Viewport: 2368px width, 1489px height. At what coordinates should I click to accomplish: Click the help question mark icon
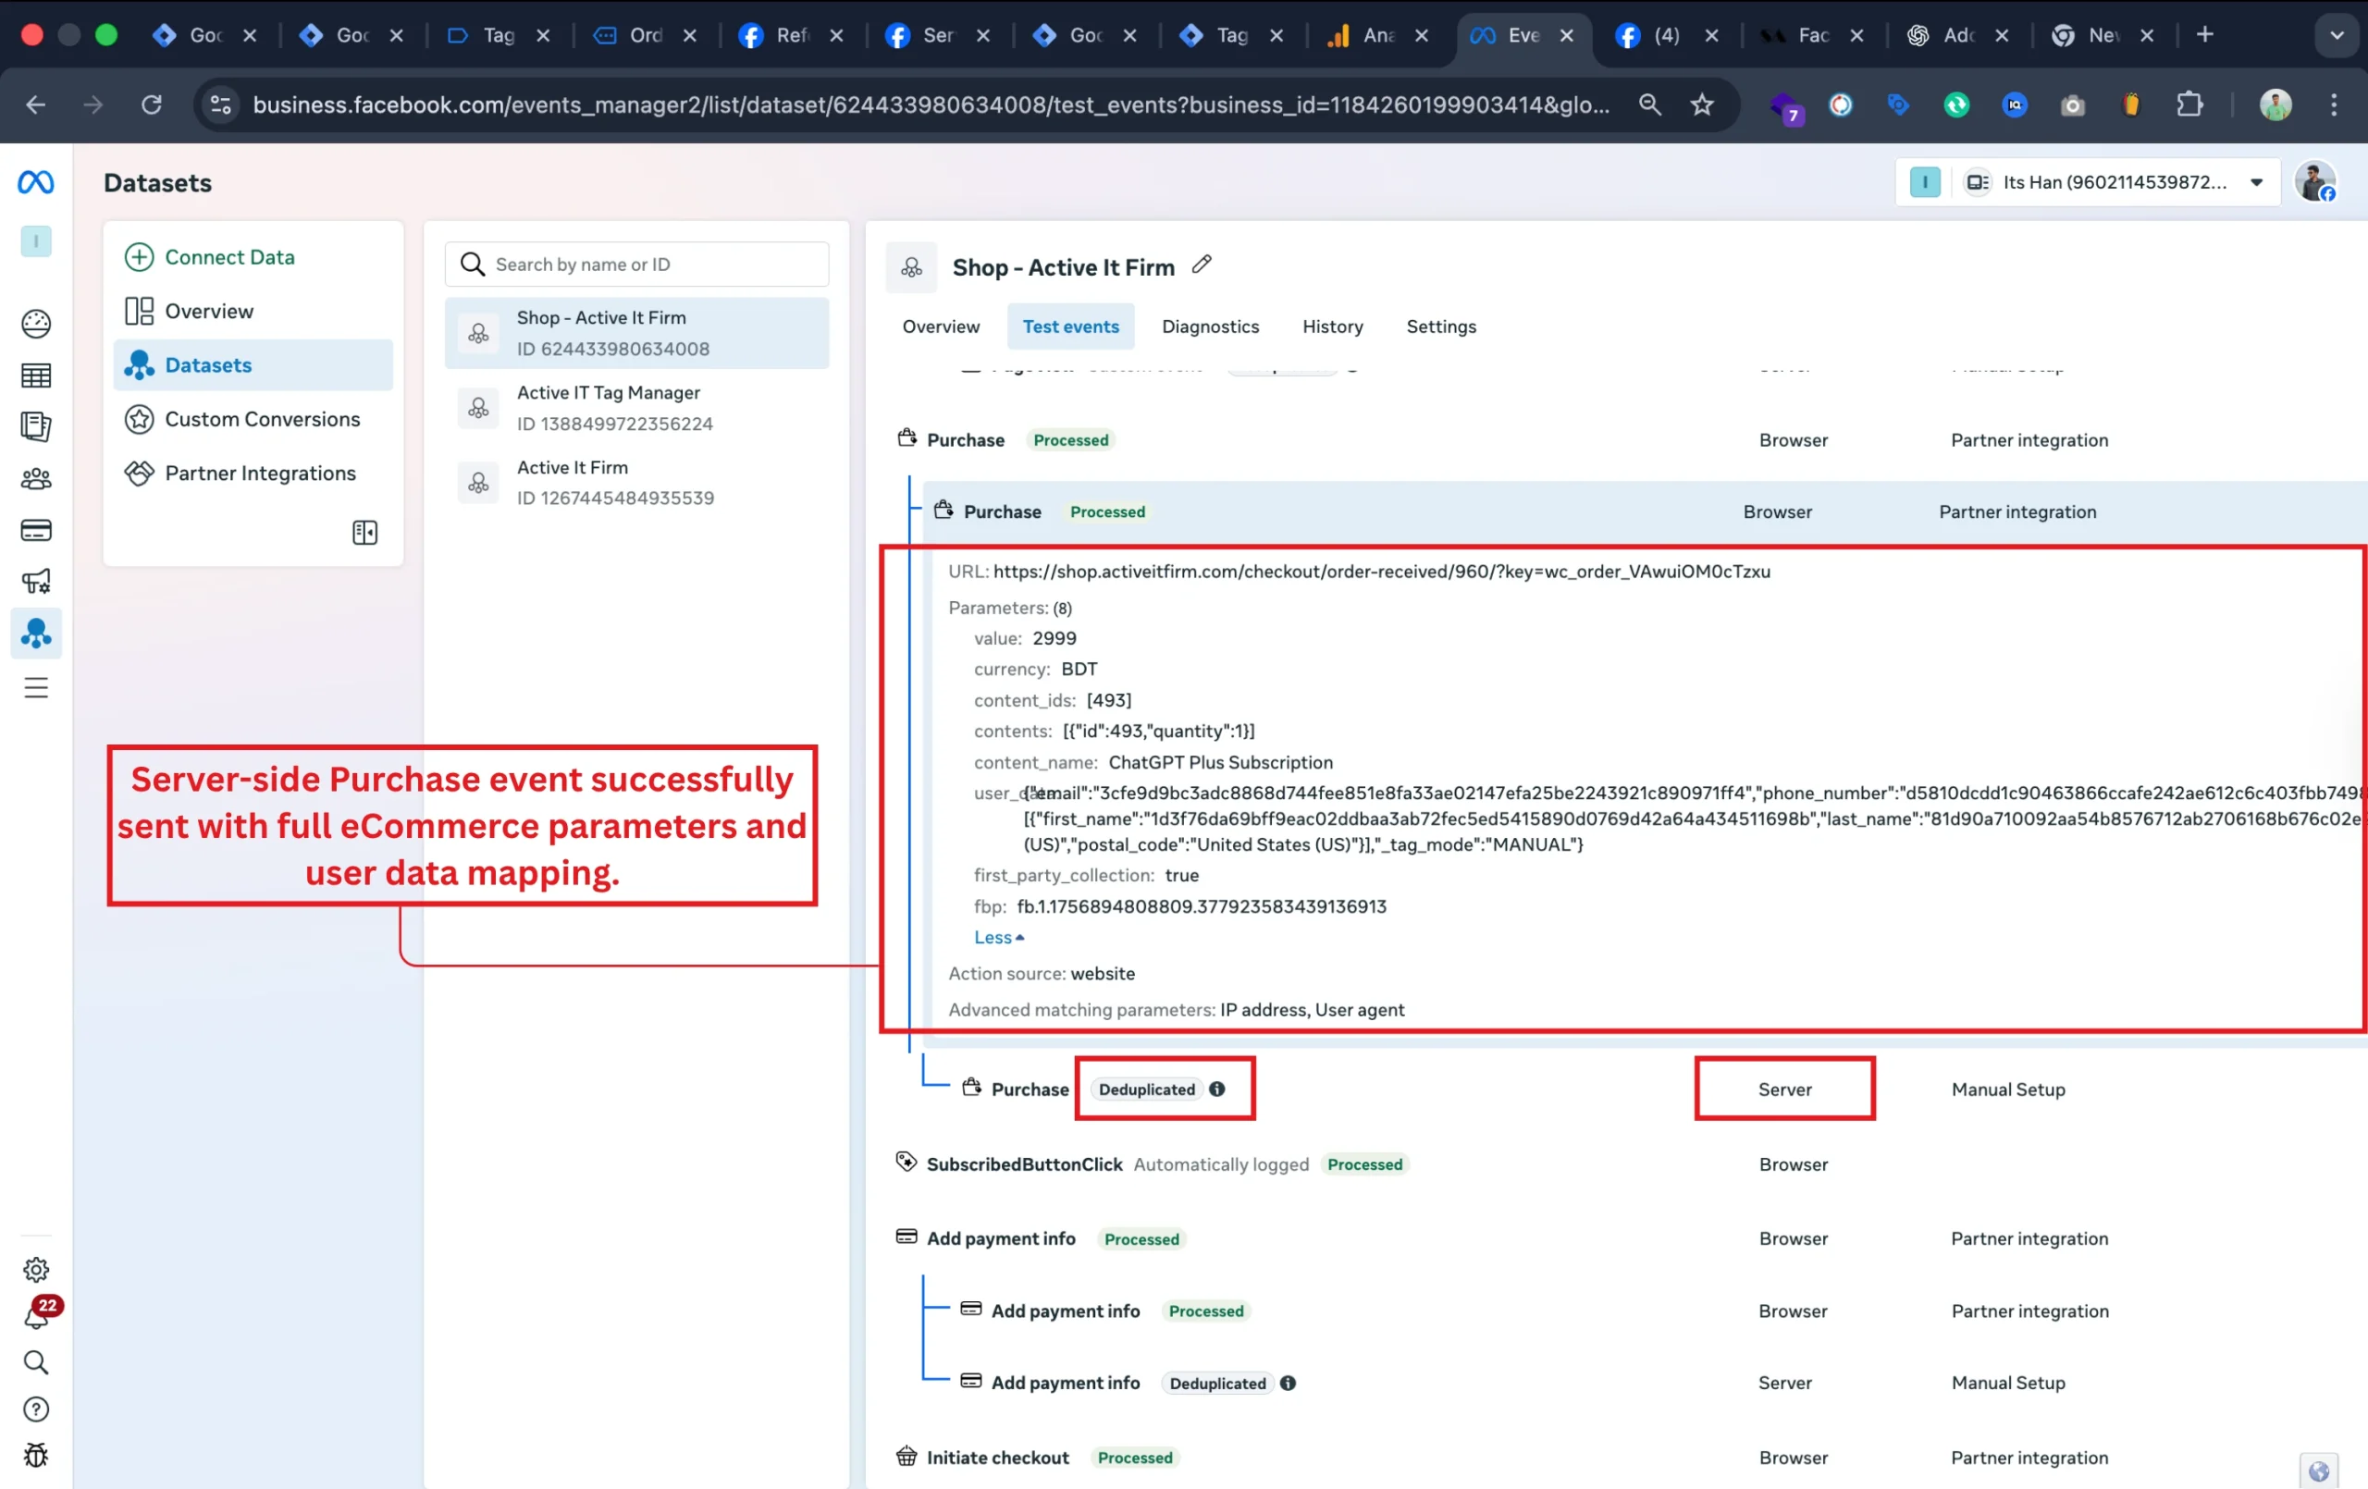36,1409
